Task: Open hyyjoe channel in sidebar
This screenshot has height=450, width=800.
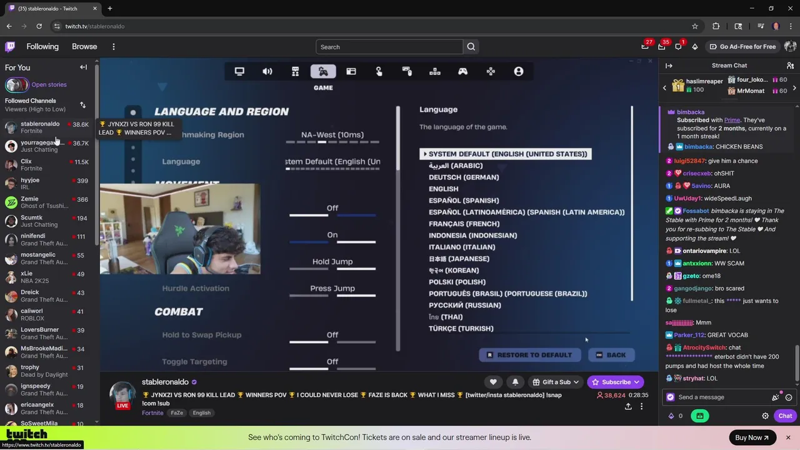Action: [47, 184]
